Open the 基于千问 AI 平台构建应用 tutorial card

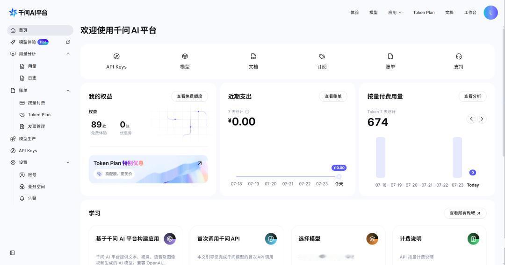pos(136,246)
